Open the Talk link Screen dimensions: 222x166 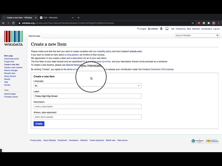pos(172,29)
